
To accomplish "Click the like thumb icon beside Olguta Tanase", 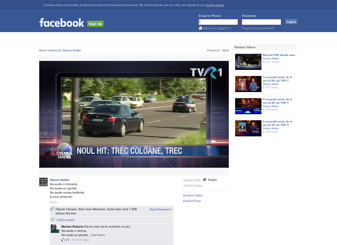I will pos(53,209).
